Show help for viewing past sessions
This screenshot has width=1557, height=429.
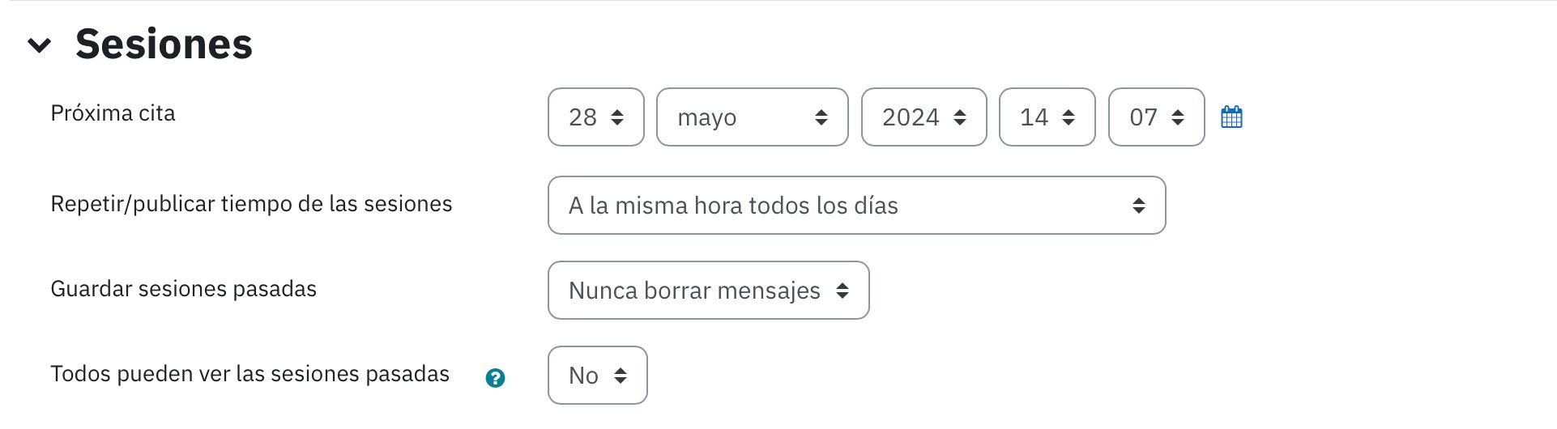tap(495, 377)
